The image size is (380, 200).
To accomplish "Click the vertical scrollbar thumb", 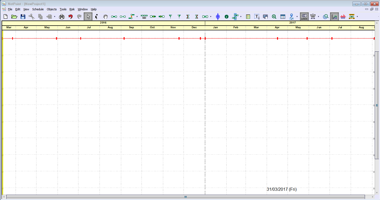I will pyautogui.click(x=377, y=105).
